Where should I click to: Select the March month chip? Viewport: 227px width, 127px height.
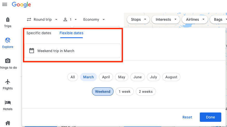(x=88, y=77)
